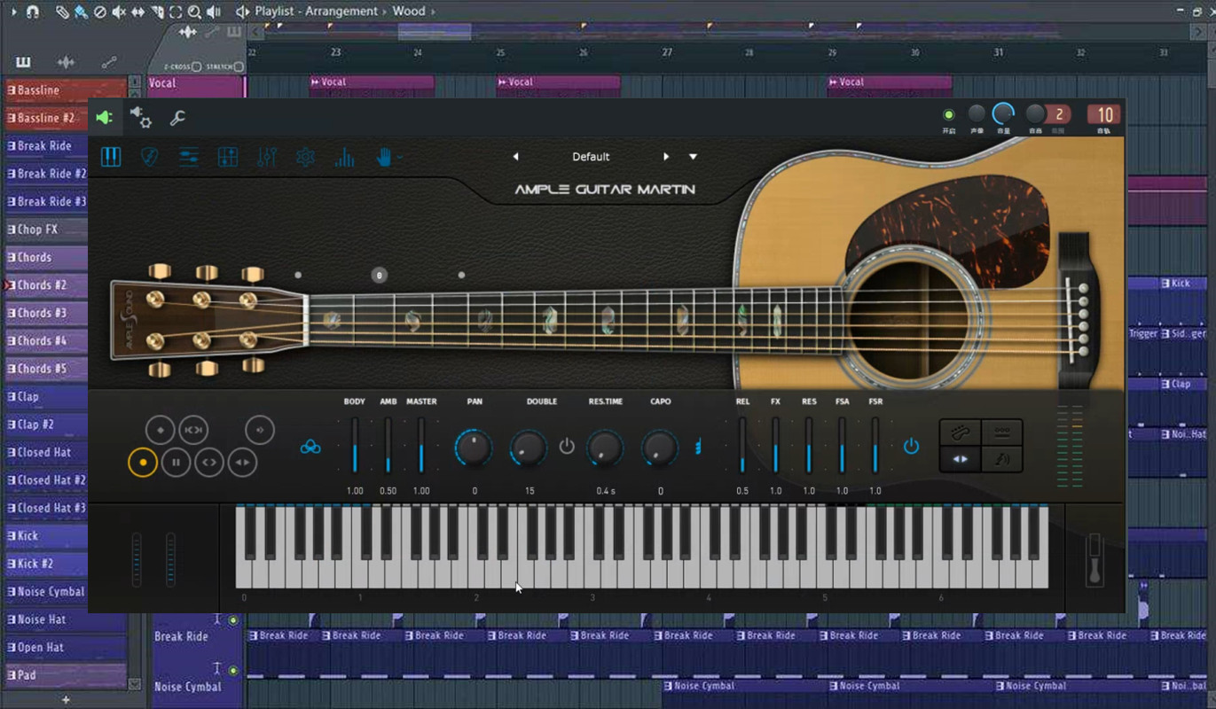1216x709 pixels.
Task: Select the playlist slip arrows tool
Action: point(137,12)
